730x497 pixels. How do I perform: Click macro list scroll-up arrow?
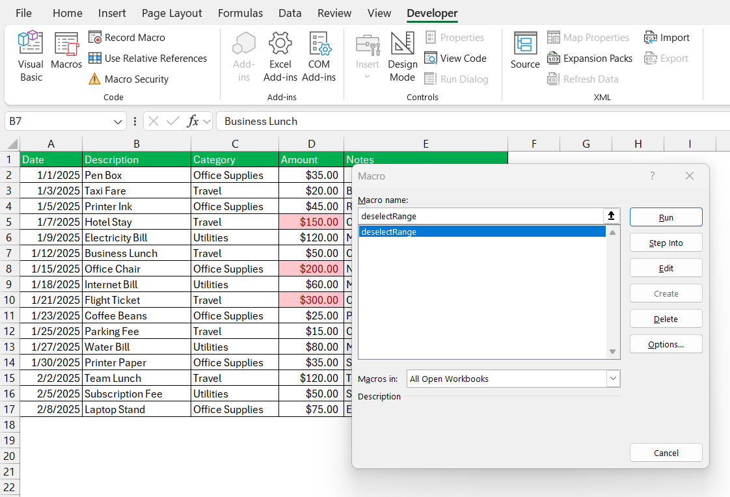click(613, 232)
